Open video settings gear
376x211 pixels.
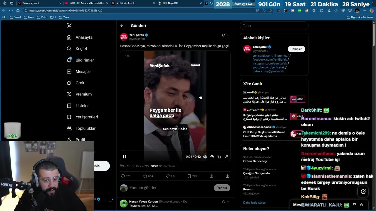point(212,157)
